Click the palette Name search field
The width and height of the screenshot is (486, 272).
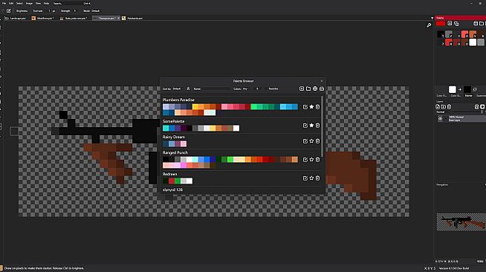(216, 88)
